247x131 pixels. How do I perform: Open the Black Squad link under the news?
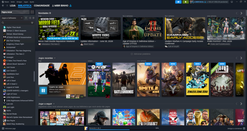(89, 44)
